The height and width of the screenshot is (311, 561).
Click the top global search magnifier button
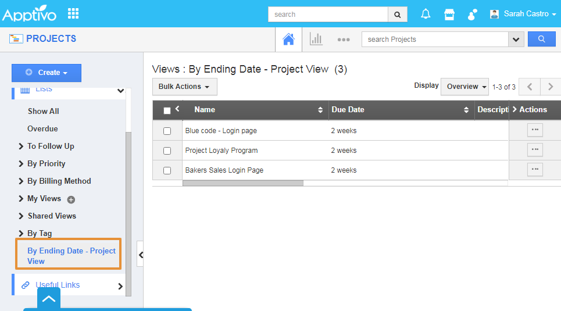tap(398, 14)
